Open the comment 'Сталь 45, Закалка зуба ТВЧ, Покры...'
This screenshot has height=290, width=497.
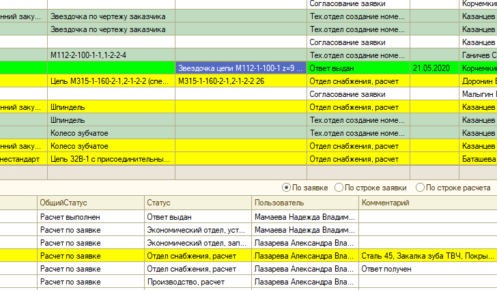point(428,256)
